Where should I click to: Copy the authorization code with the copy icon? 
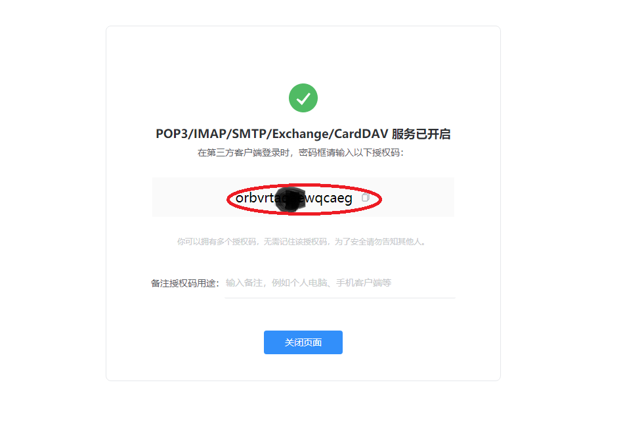point(366,197)
